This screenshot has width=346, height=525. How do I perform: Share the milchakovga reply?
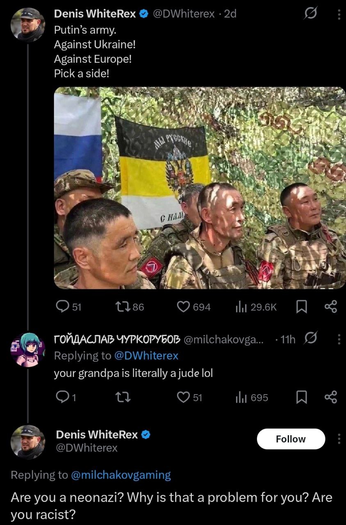(331, 397)
